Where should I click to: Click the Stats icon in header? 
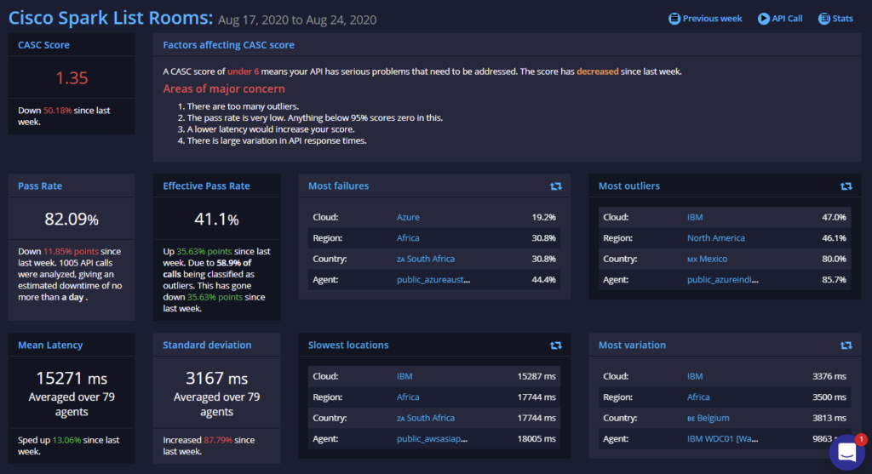(823, 19)
